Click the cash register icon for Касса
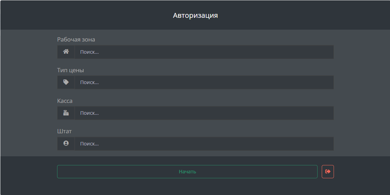 66,113
